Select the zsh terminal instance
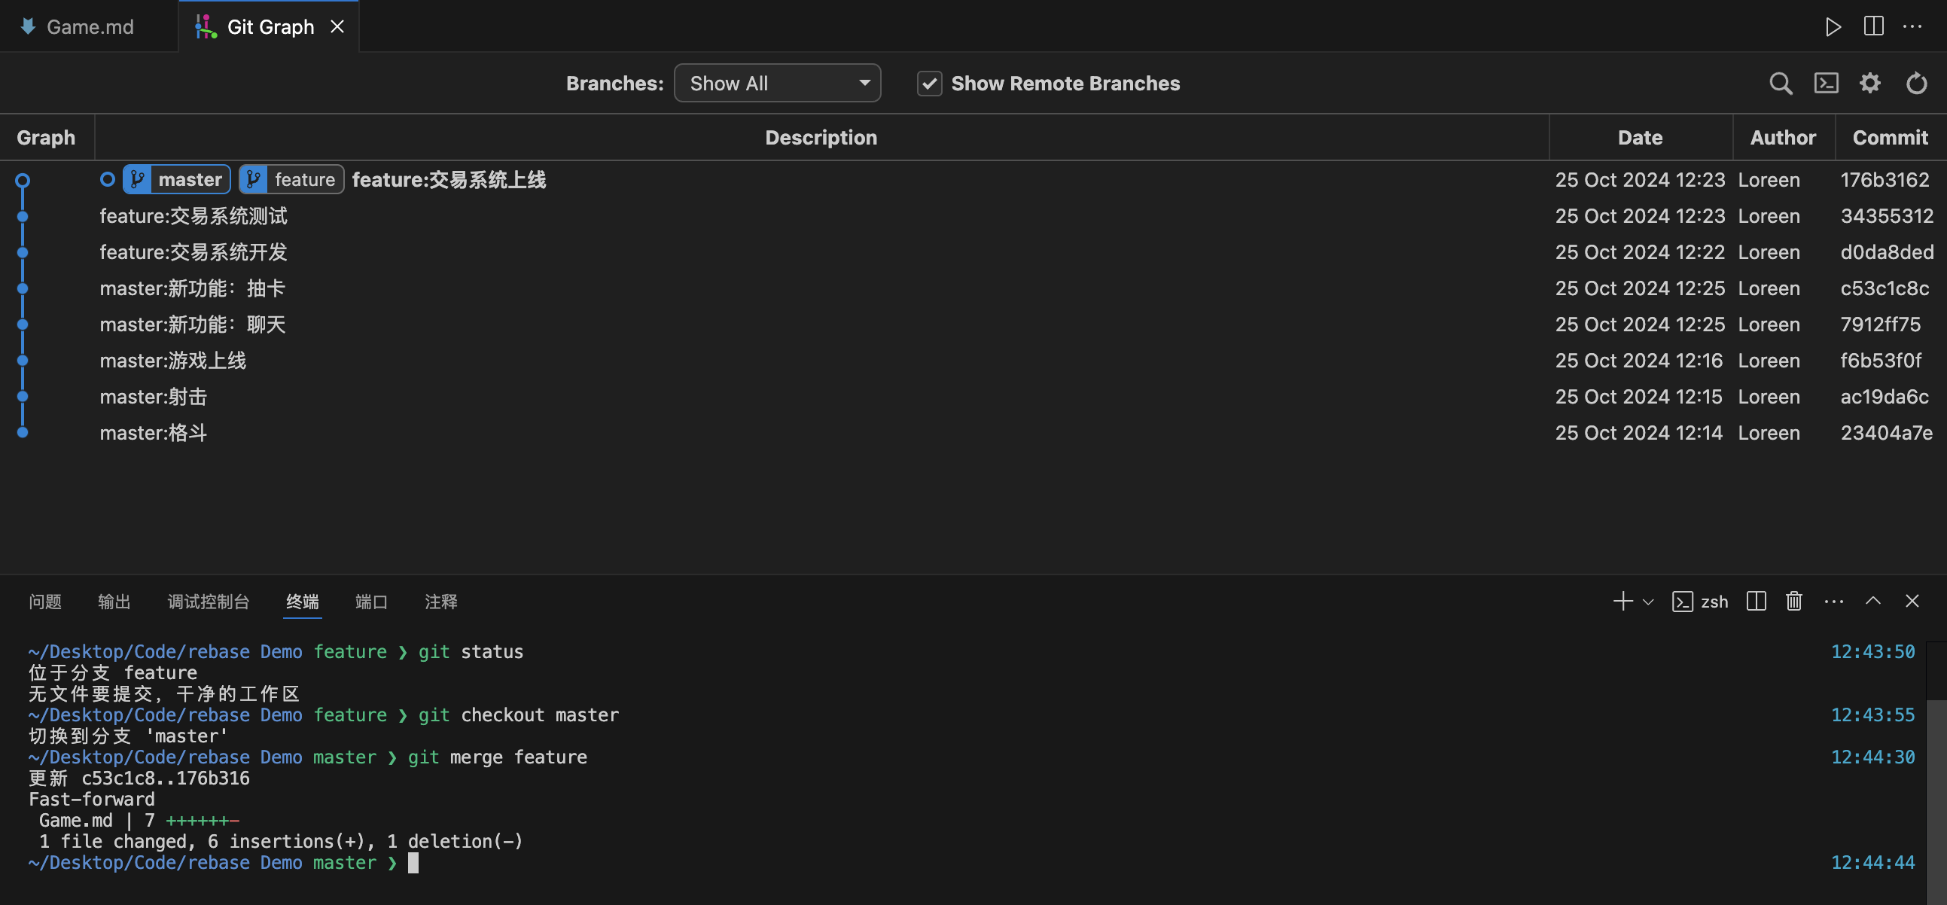The height and width of the screenshot is (905, 1947). click(x=1700, y=602)
